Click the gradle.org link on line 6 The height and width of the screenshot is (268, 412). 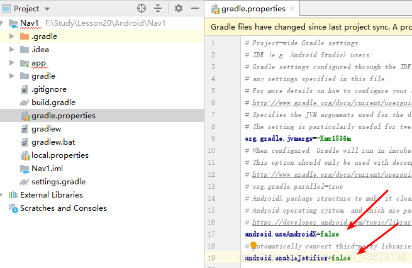[332, 103]
